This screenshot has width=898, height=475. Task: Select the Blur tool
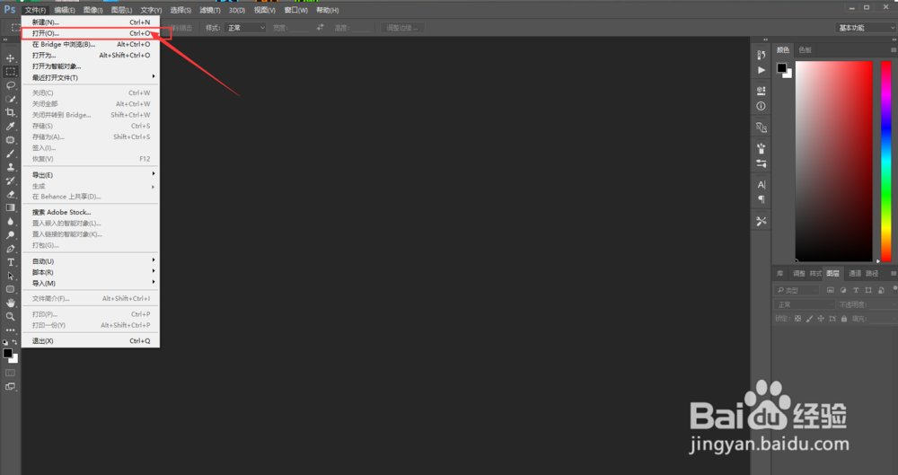click(x=10, y=221)
